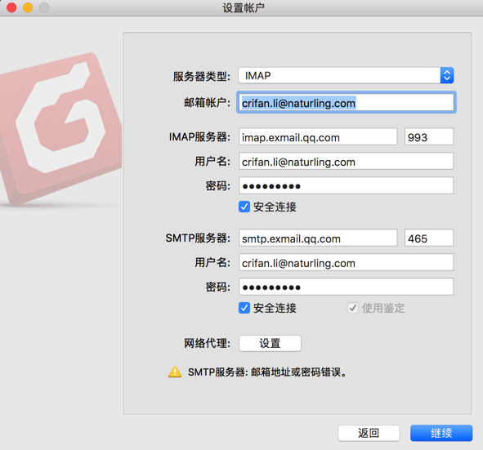483x450 pixels.
Task: Click the blue 继续 button
Action: 441,433
